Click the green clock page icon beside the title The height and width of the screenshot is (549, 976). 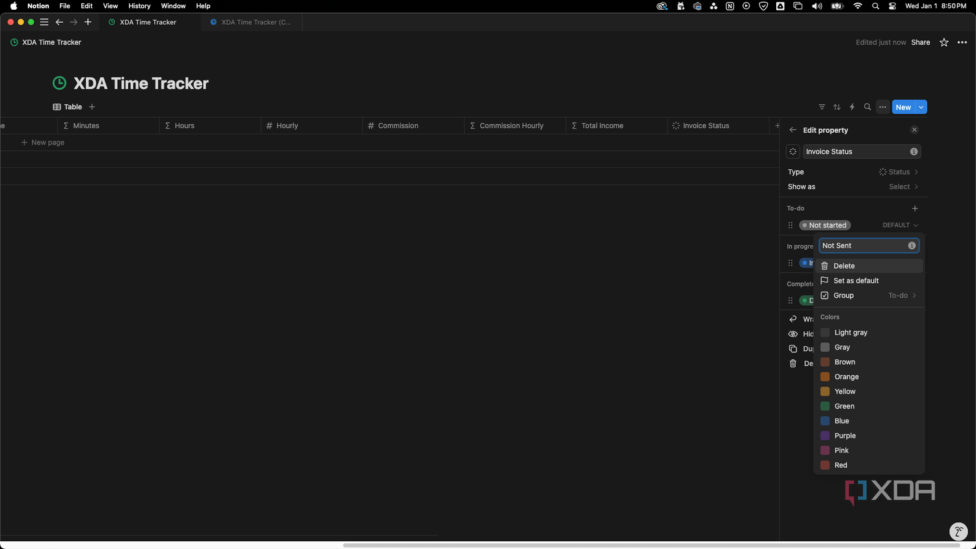pos(59,83)
